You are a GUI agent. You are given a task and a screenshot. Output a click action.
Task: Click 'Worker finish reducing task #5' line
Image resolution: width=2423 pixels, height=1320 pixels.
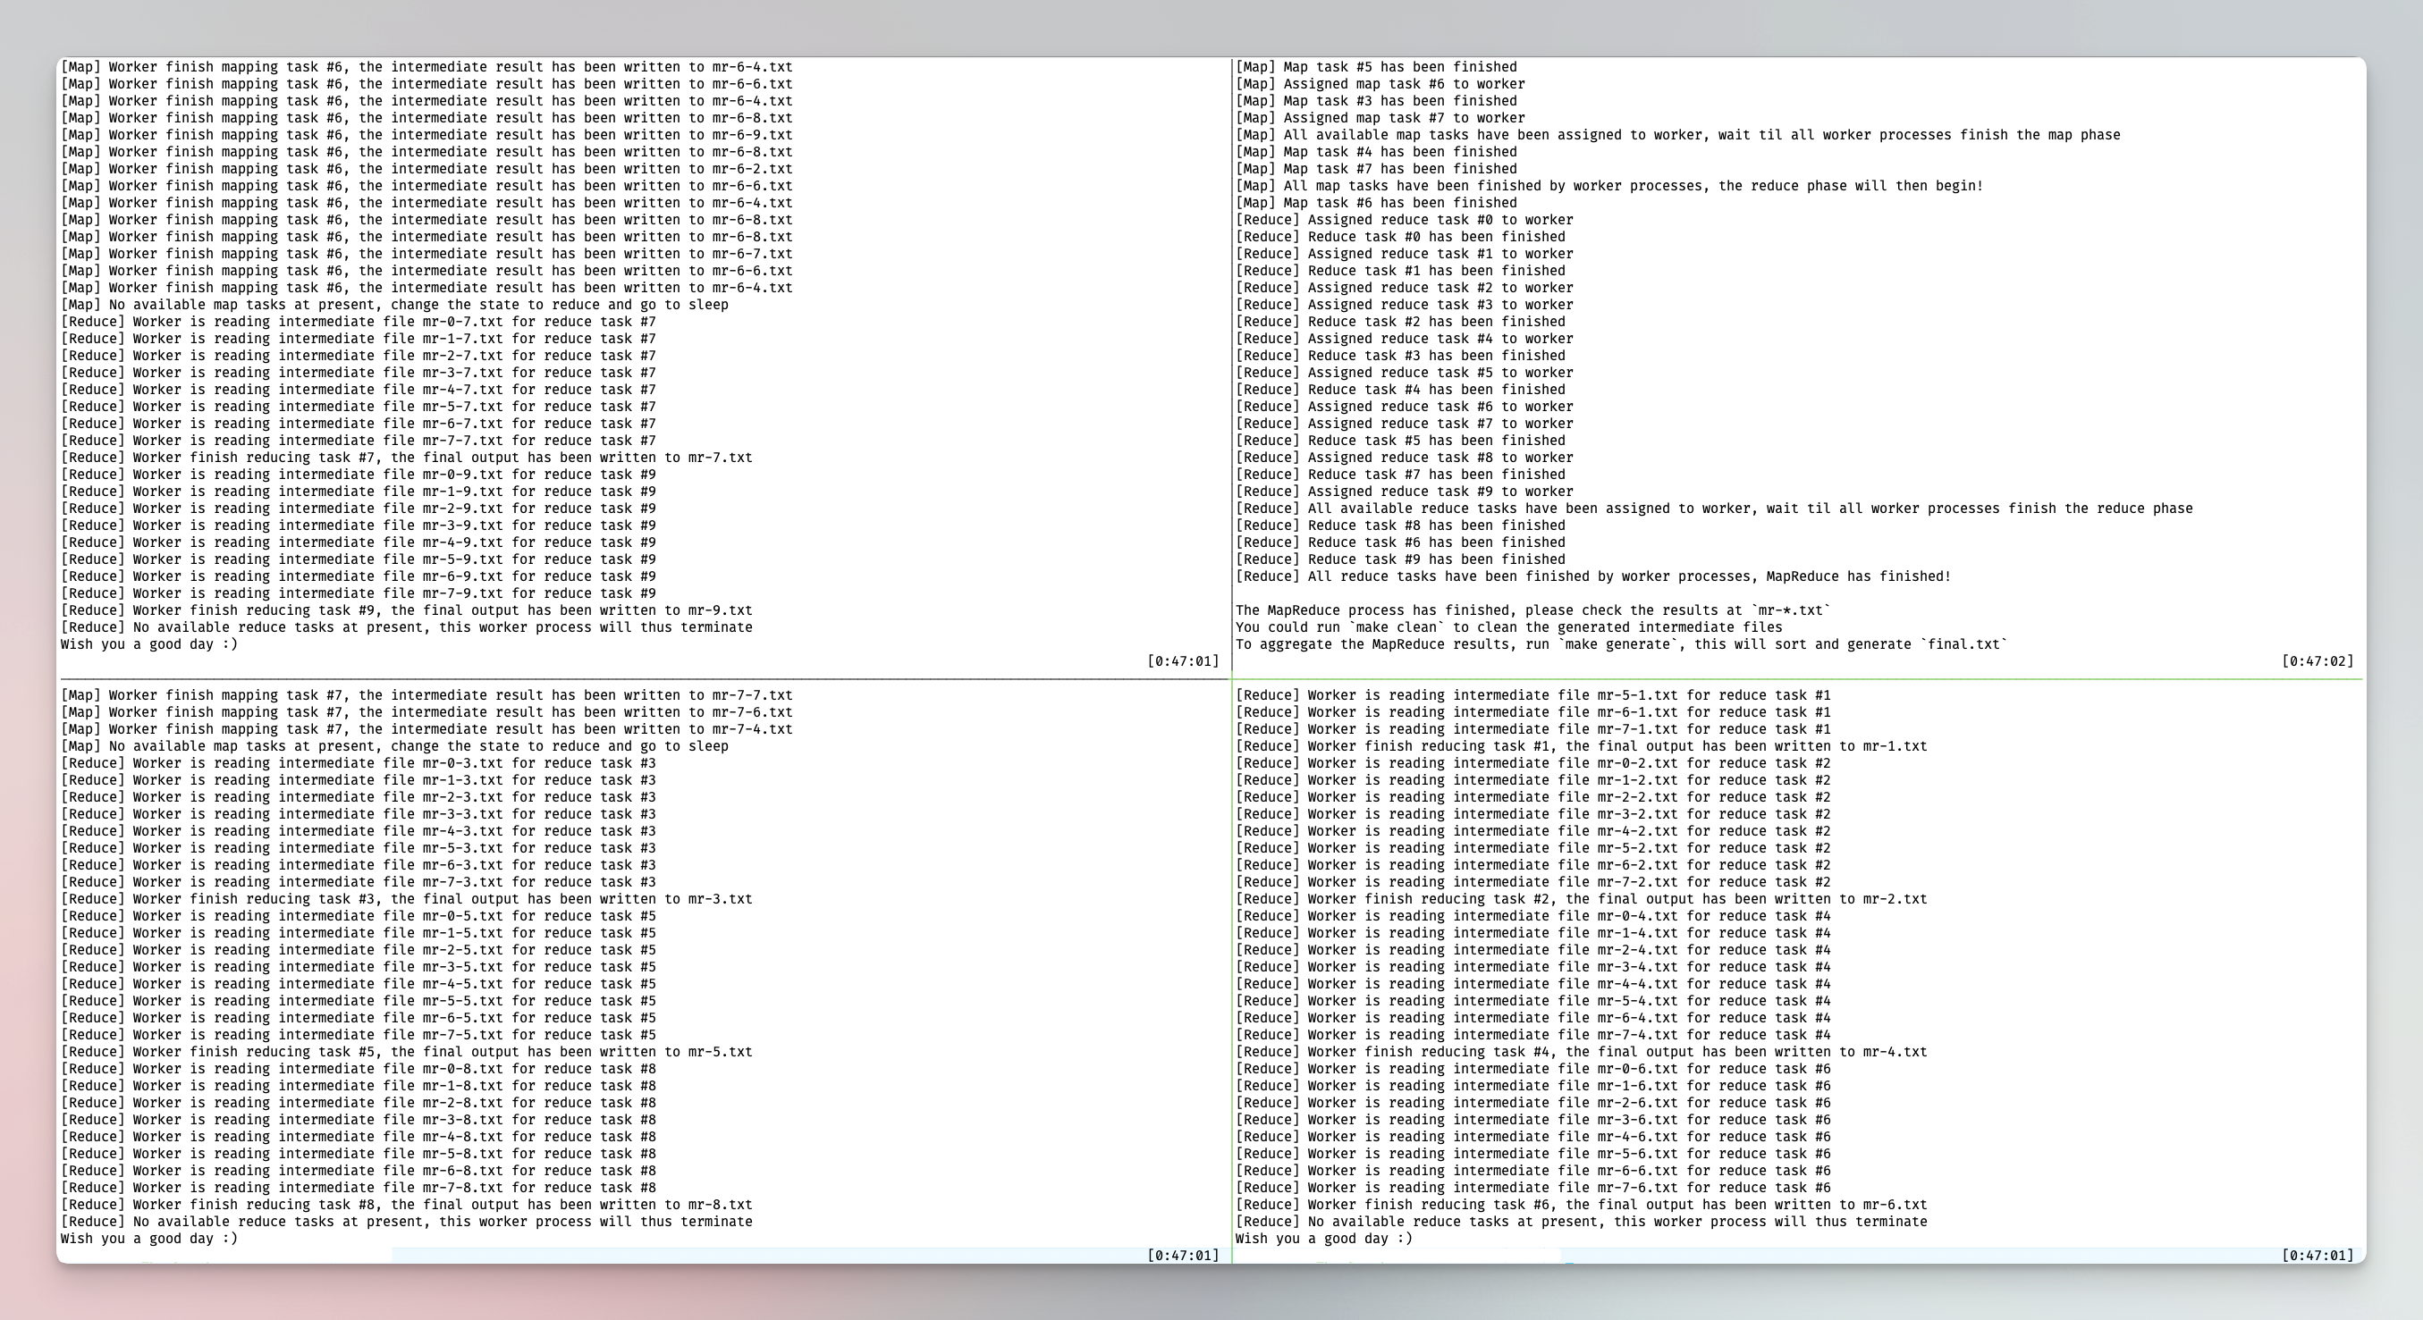tap(406, 1051)
